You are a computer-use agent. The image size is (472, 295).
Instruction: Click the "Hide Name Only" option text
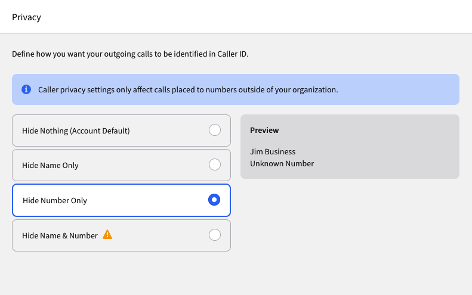click(50, 165)
